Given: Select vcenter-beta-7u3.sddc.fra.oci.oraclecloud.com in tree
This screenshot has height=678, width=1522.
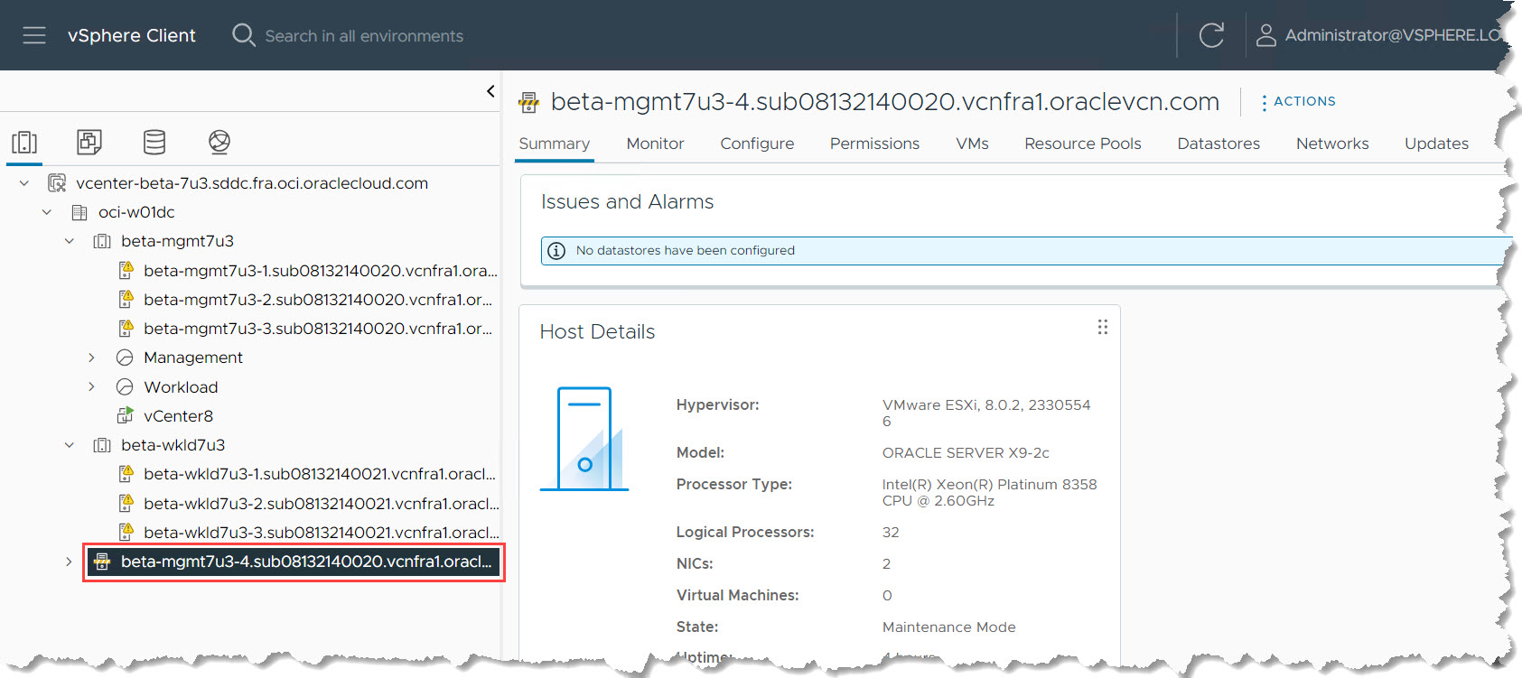Looking at the screenshot, I should [252, 183].
